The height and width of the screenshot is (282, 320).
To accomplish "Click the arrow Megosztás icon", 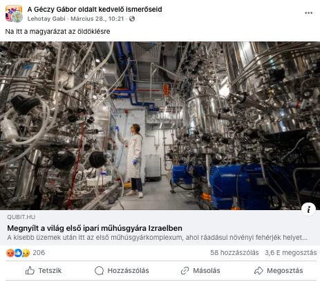I will (x=258, y=270).
